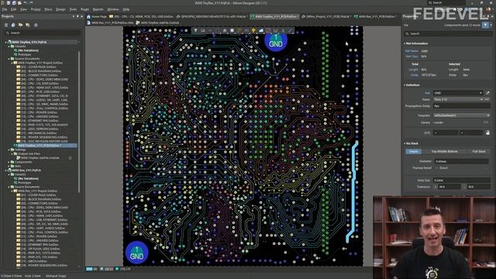Click the Projects panel gear settings icon
Viewport: 496px width, 279px height.
36,25
